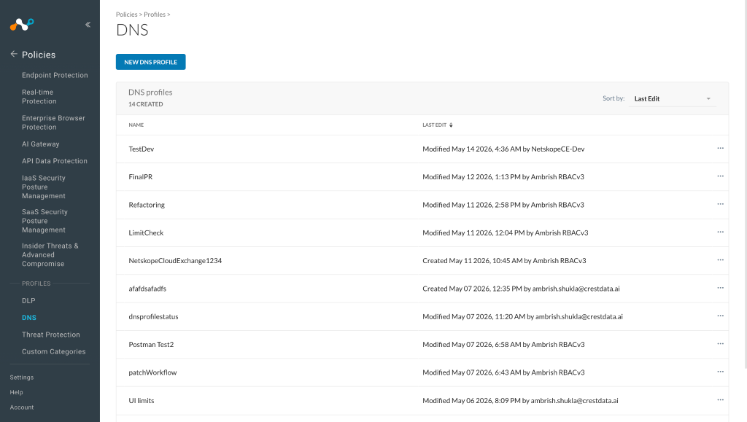Open the three-dot menu for Postman Test2
The width and height of the screenshot is (747, 422).
[720, 344]
